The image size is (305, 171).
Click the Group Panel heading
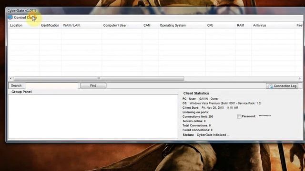tap(21, 92)
